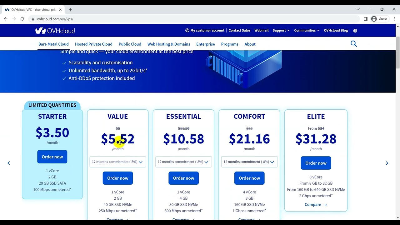400x225 pixels.
Task: Click "250 Mbps unmetered" Value spec
Action: point(118,211)
